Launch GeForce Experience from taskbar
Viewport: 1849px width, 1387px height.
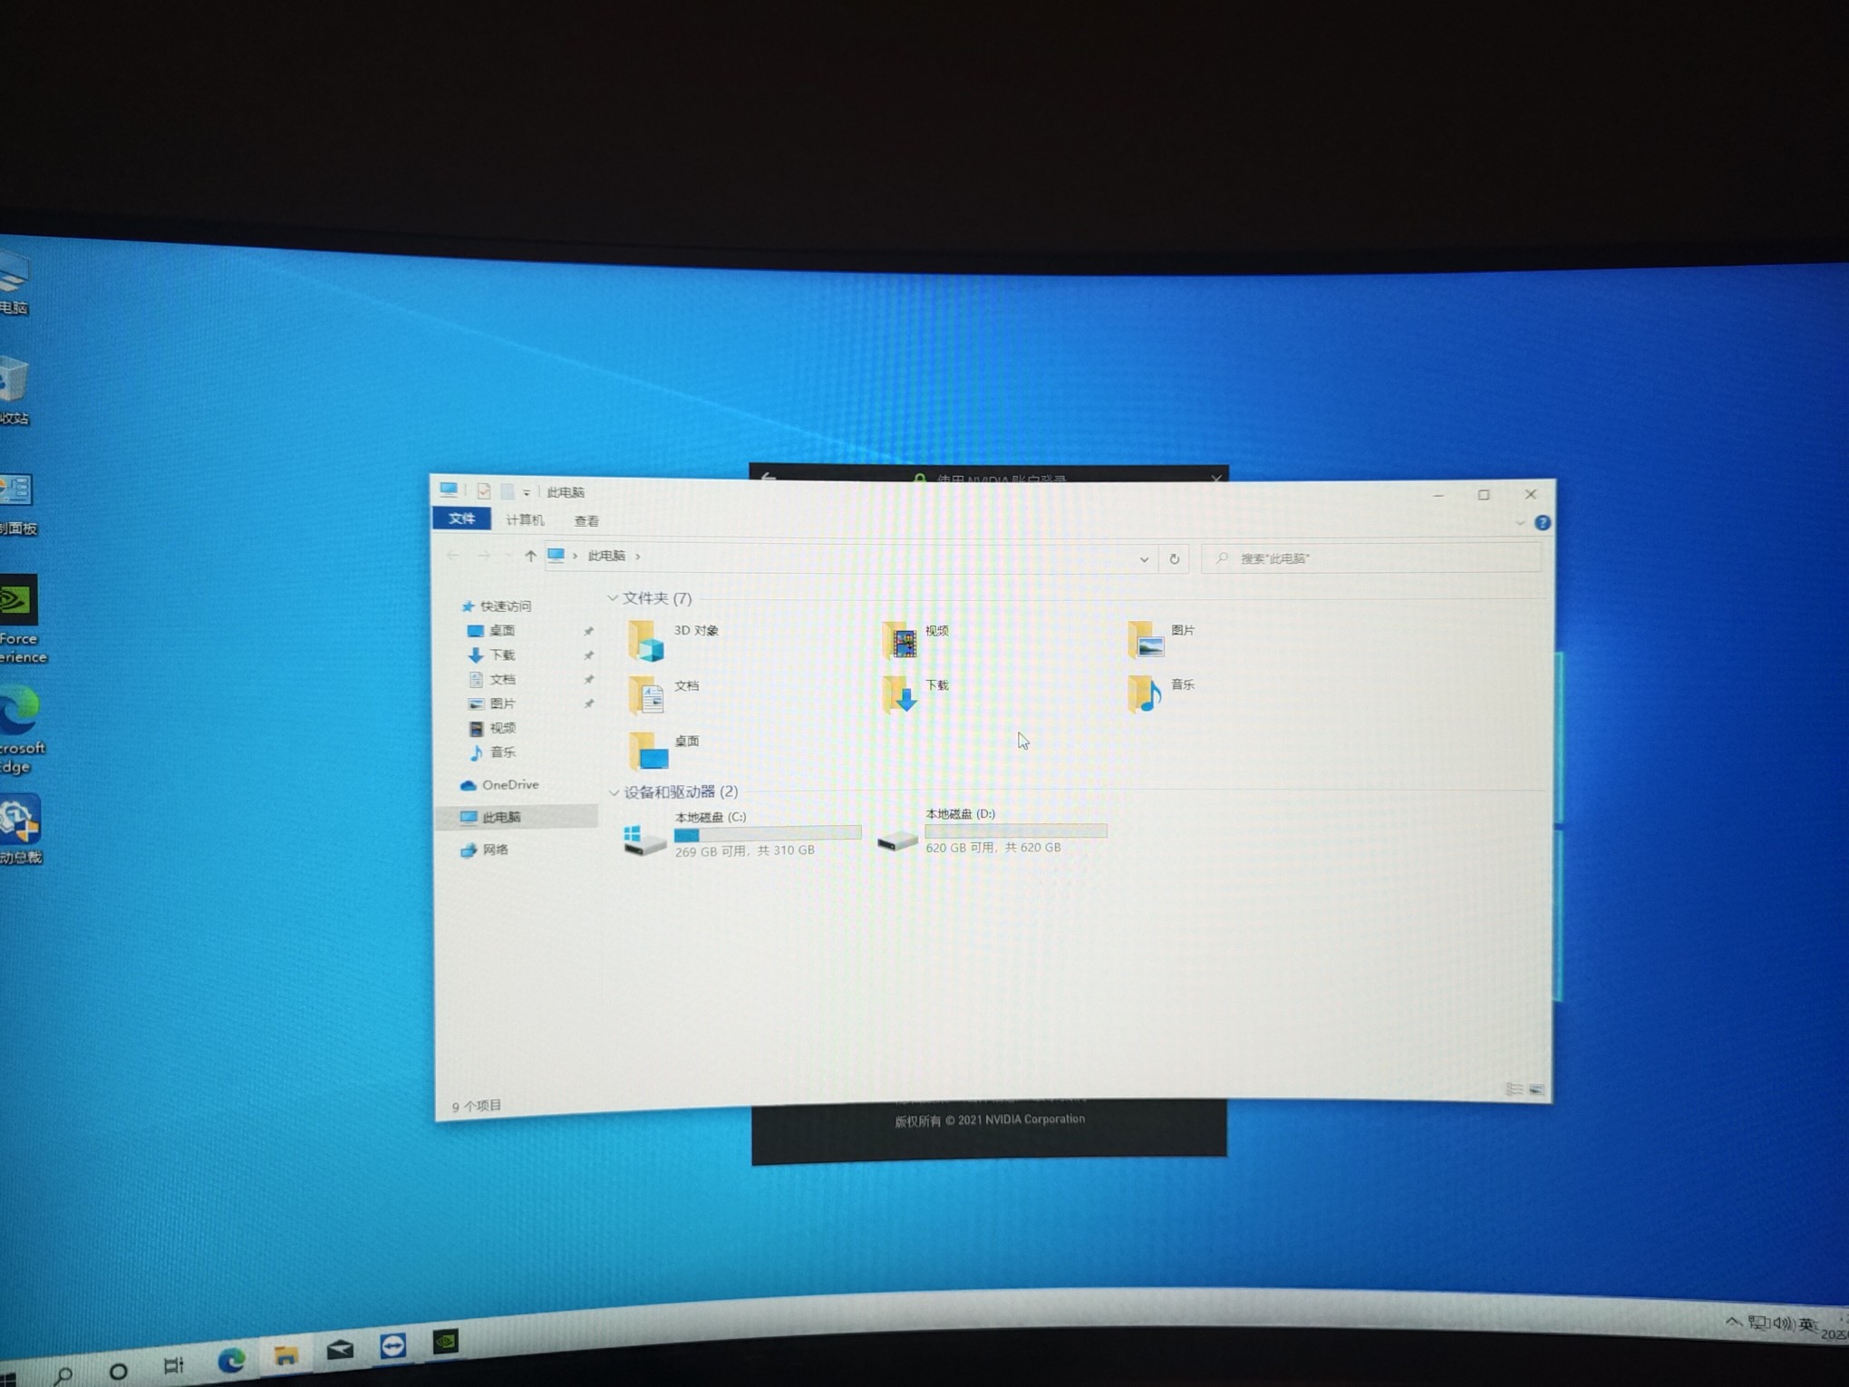coord(445,1342)
